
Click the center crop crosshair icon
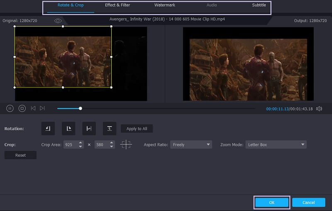pos(126,145)
